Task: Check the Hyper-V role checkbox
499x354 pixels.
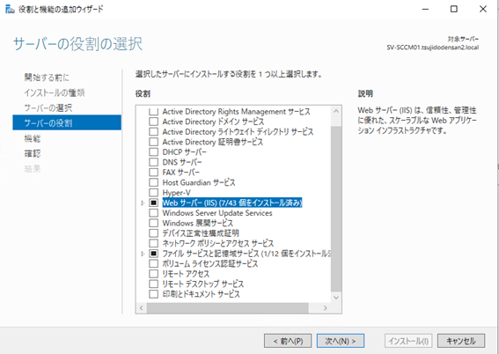Action: (154, 193)
